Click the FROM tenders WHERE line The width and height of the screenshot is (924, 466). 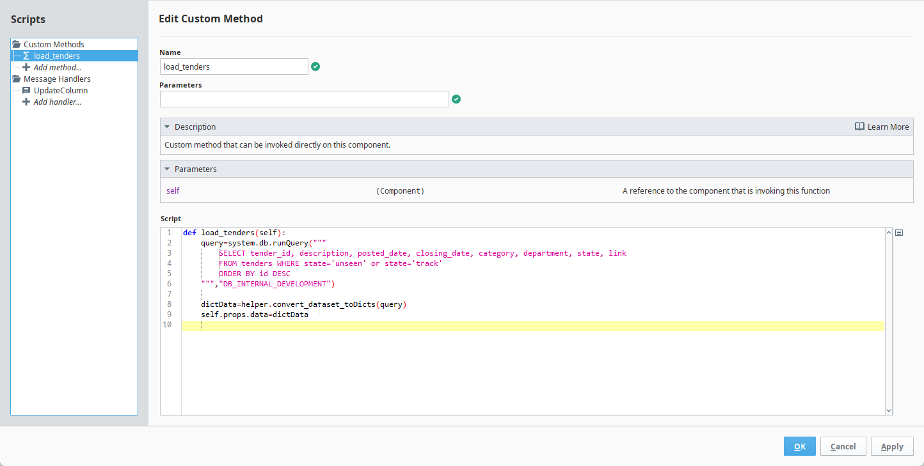click(x=330, y=263)
